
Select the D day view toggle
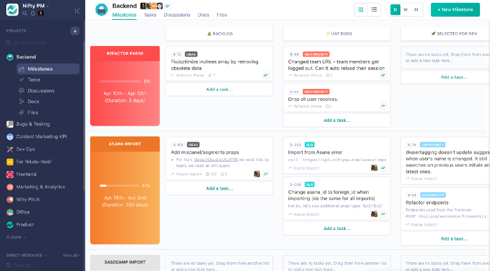click(395, 10)
